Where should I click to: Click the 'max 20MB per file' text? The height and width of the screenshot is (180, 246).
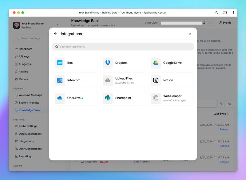pyautogui.click(x=125, y=83)
